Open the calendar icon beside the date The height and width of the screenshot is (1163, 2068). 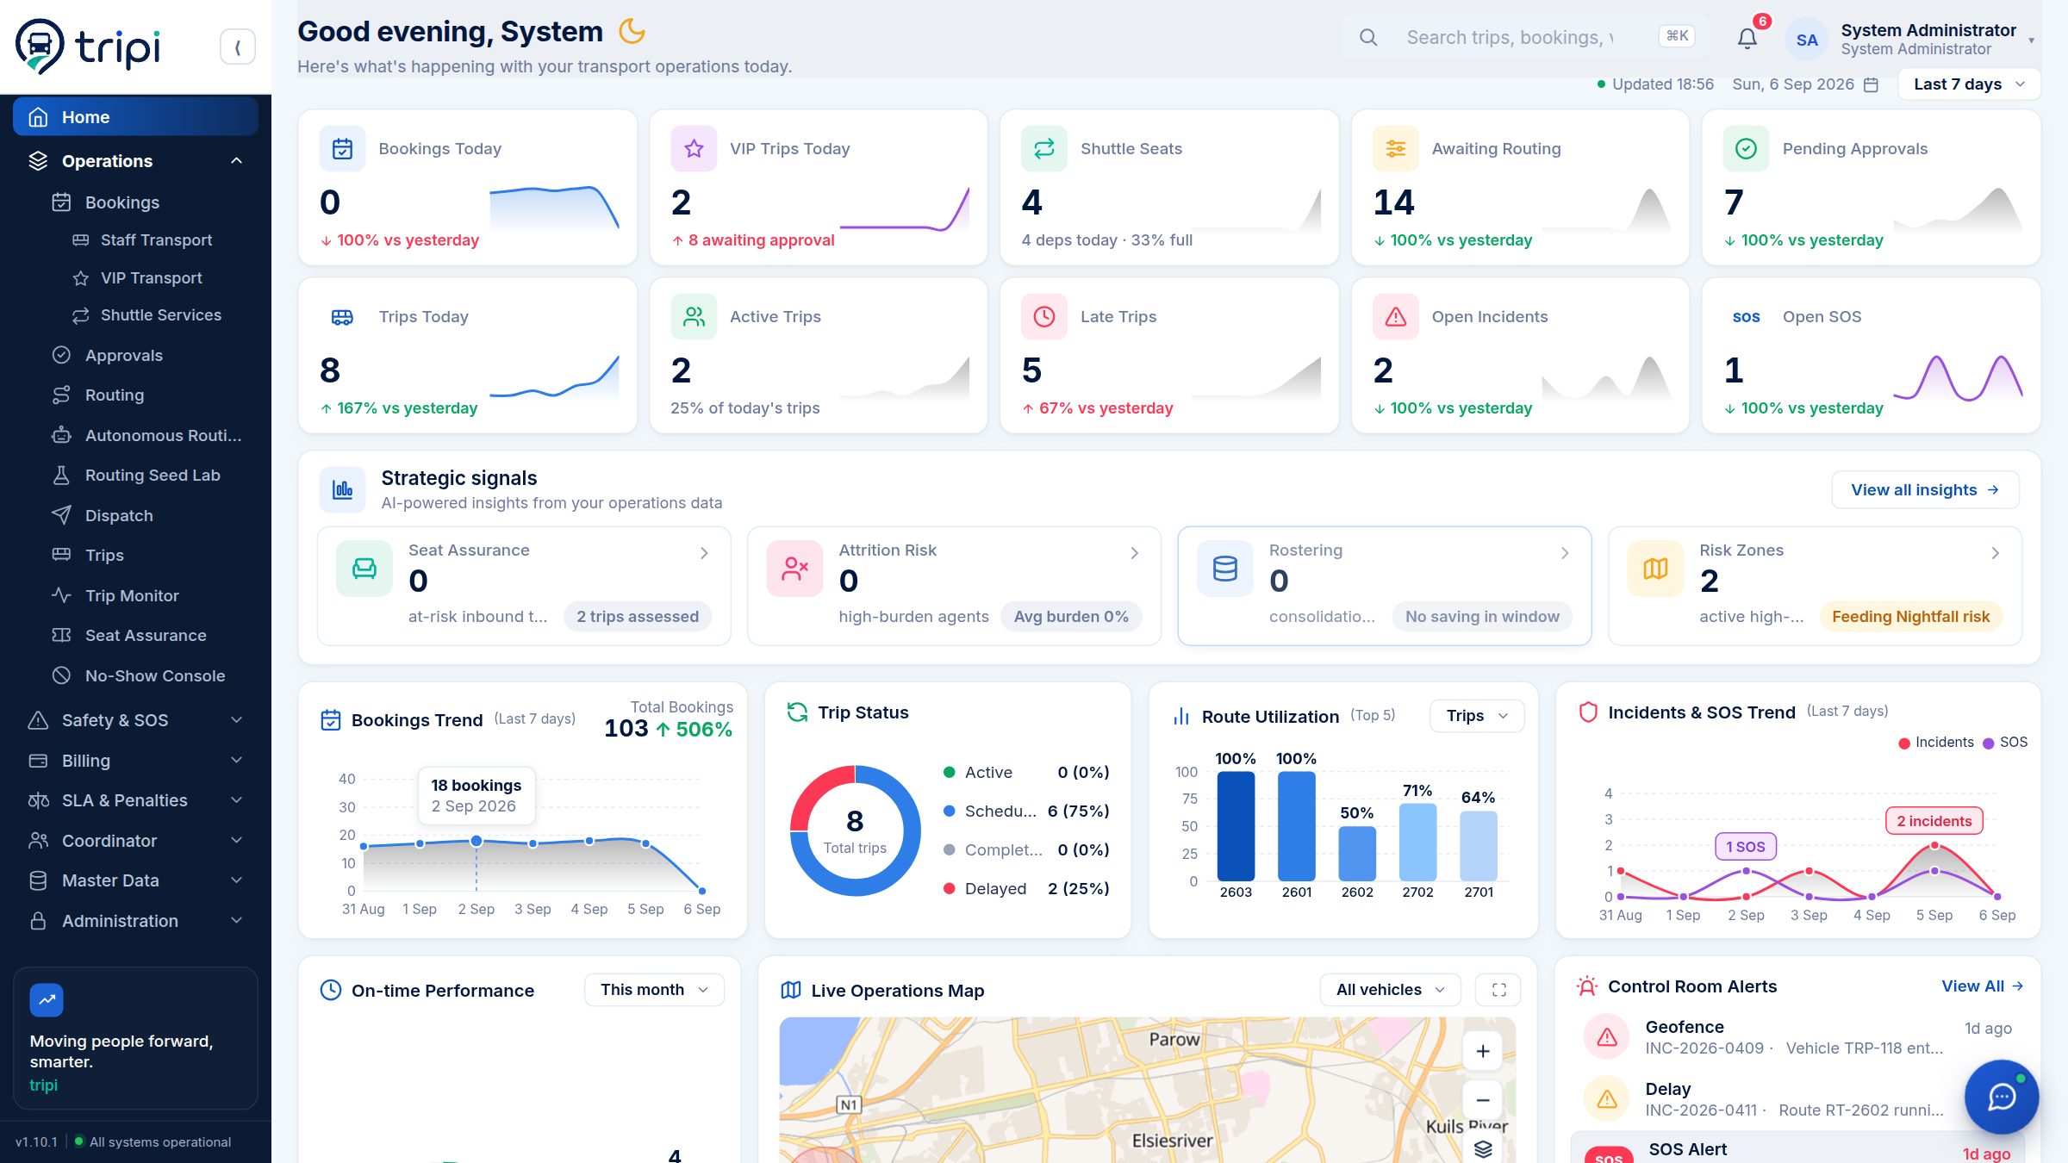[x=1871, y=84]
